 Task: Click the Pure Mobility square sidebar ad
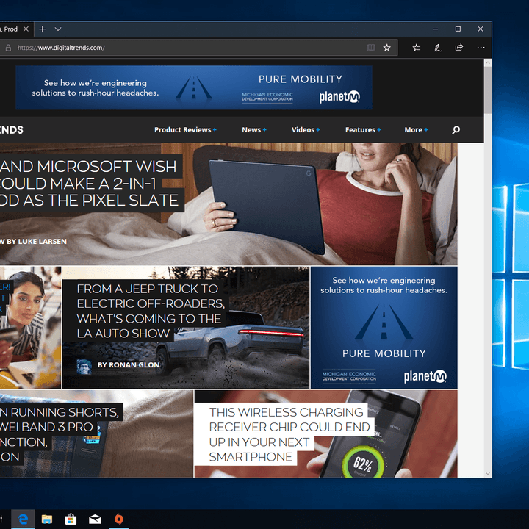click(384, 328)
